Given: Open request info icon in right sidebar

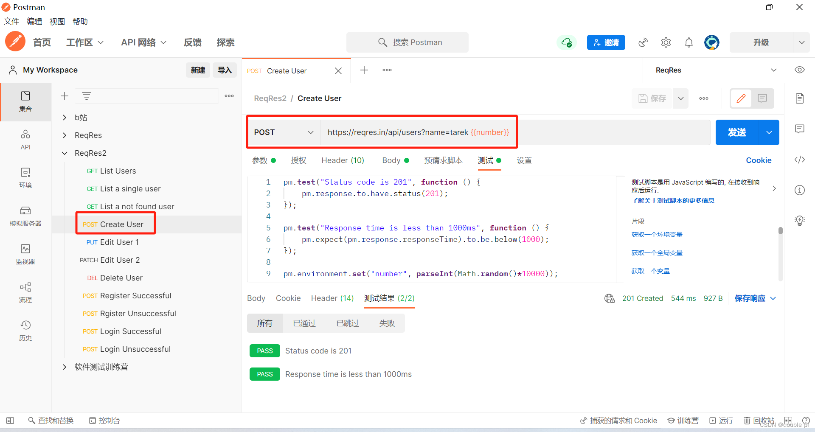Looking at the screenshot, I should point(800,190).
